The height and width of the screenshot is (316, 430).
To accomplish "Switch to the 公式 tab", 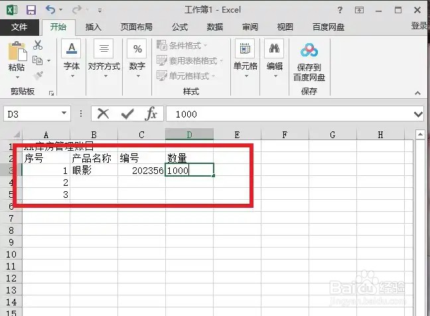I will [180, 27].
